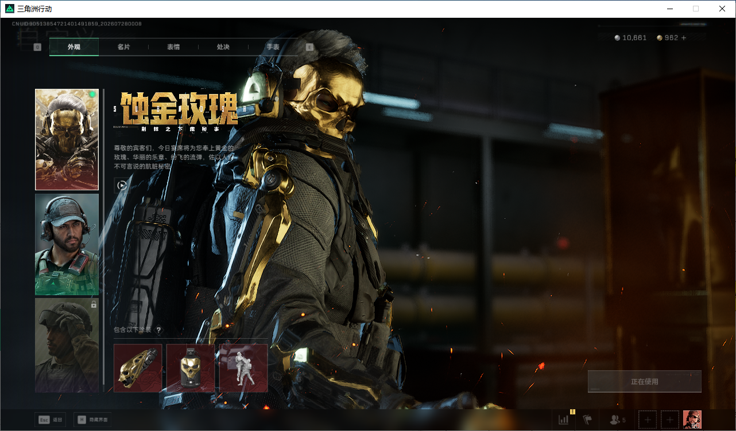This screenshot has width=736, height=431.
Task: Select the locked helmet soldier skin thumbnail
Action: click(x=67, y=345)
